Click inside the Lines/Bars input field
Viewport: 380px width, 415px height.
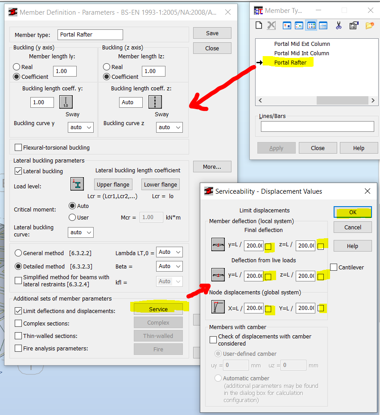317,126
